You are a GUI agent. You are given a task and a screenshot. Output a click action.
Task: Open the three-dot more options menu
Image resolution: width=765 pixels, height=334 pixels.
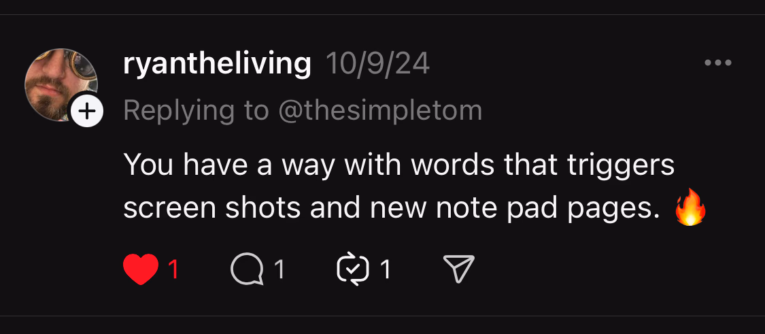click(x=717, y=63)
